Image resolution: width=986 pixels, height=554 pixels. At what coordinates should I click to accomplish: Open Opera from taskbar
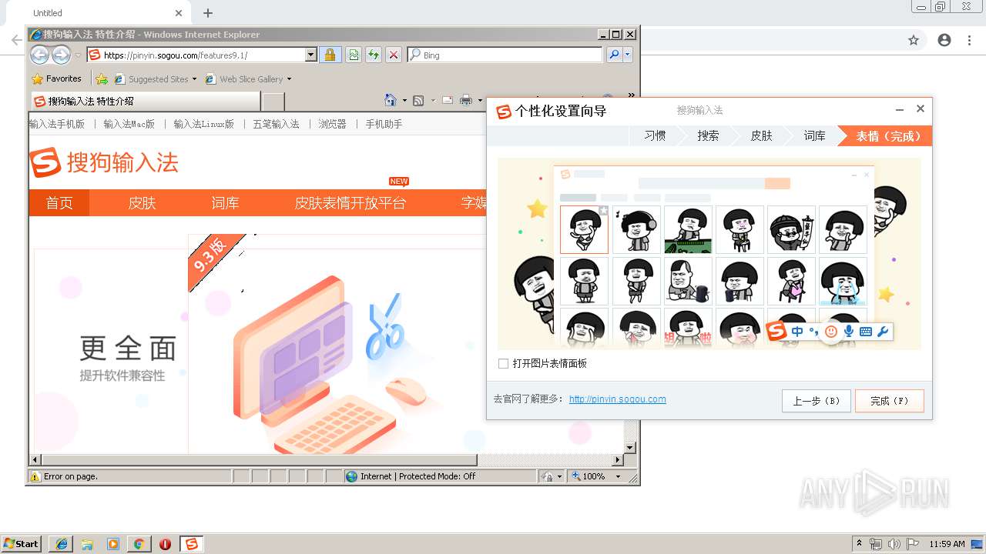point(165,544)
